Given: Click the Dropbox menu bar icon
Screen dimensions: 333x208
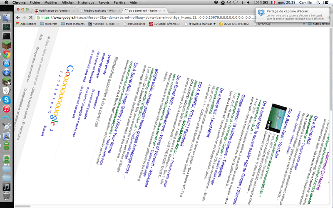Looking at the screenshot, I should (216, 2).
